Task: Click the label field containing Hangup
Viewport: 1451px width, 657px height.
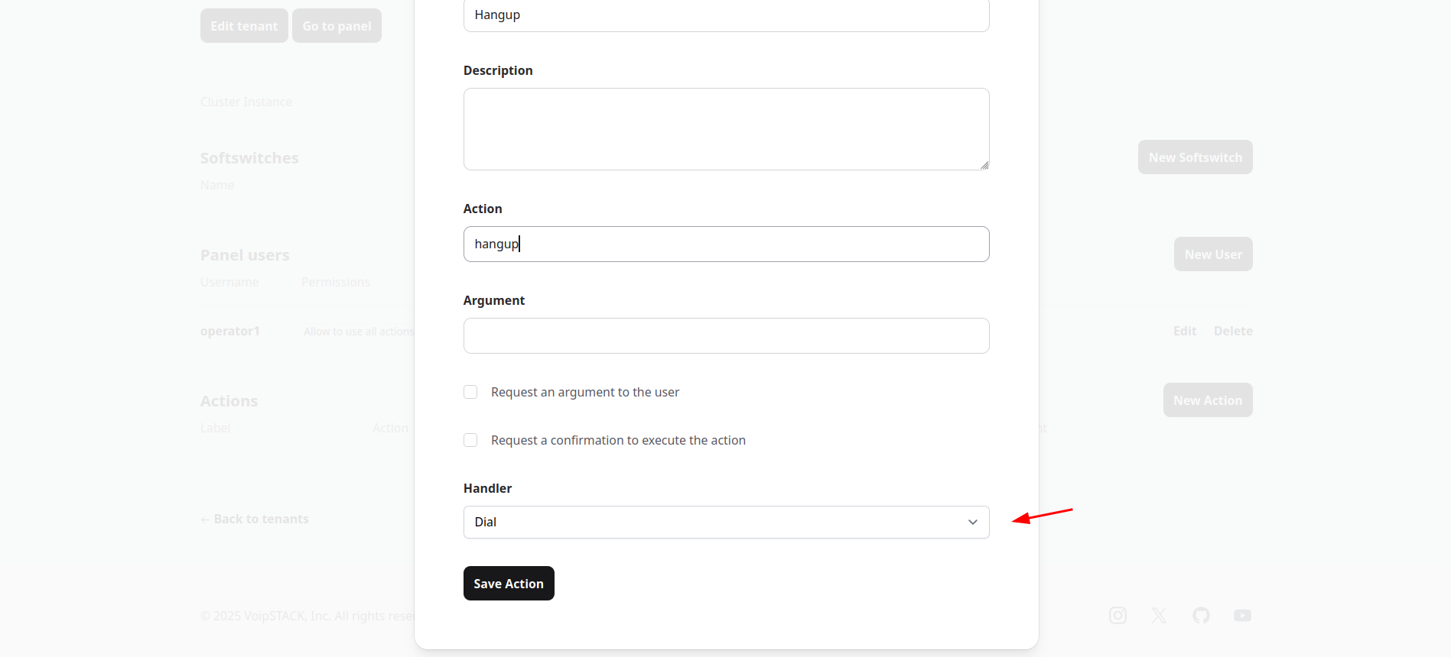Action: 726,15
